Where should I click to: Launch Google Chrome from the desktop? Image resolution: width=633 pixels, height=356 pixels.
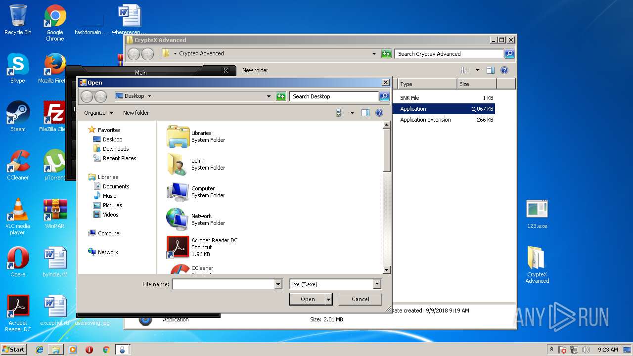[55, 23]
